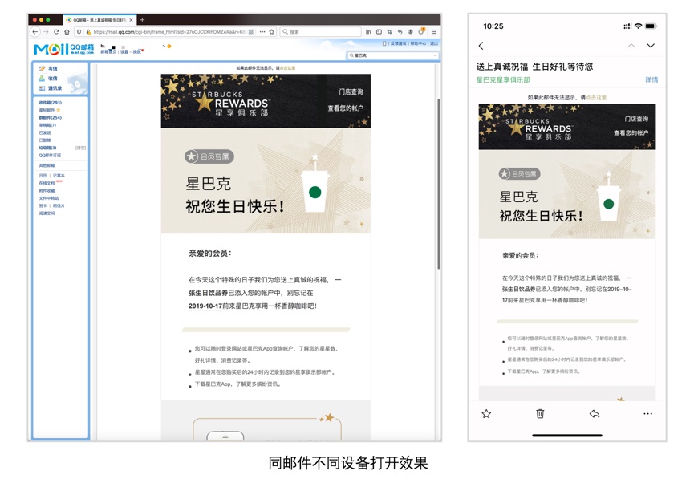The height and width of the screenshot is (479, 694).
Task: Open page actions three-dot menu in address bar
Action: 262,32
